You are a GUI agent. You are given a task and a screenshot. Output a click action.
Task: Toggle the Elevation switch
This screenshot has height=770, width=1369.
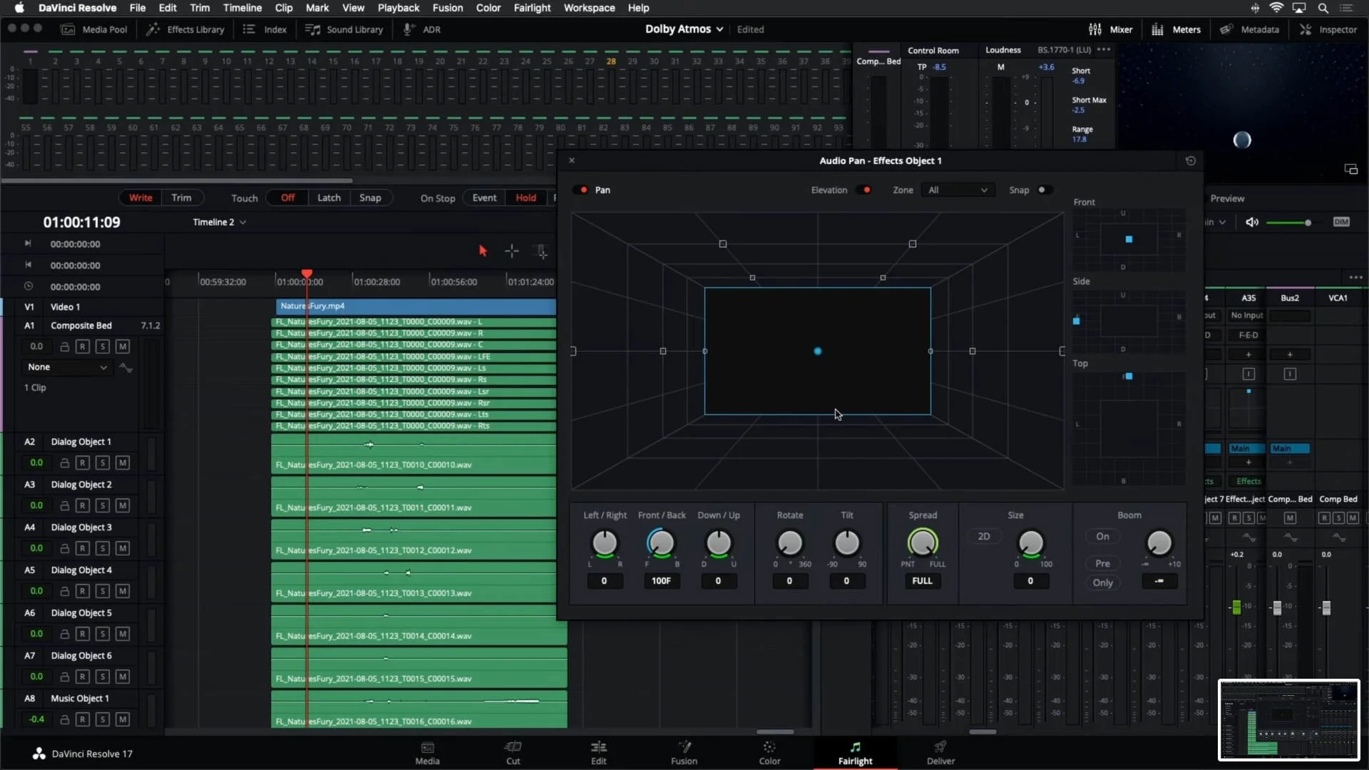coord(865,190)
